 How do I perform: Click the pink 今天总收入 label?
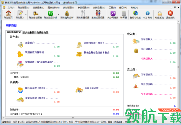pyautogui.click(x=147, y=59)
